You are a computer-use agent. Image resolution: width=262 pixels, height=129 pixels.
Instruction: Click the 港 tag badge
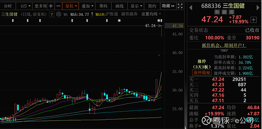(x=232, y=12)
